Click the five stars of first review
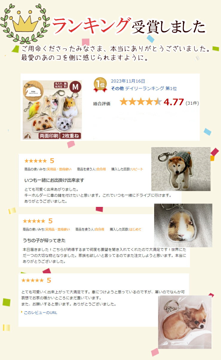Image resolution: width=221 pixels, height=360 pixels. pyautogui.click(x=35, y=161)
